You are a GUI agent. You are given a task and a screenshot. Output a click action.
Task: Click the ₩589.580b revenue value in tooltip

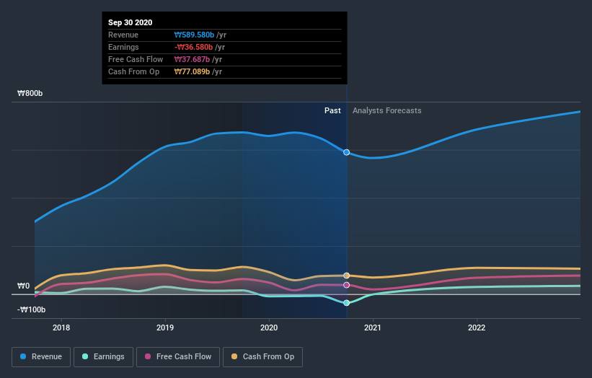click(194, 35)
